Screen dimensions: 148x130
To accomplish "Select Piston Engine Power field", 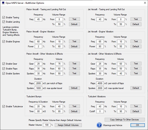I will tap(38, 46).
